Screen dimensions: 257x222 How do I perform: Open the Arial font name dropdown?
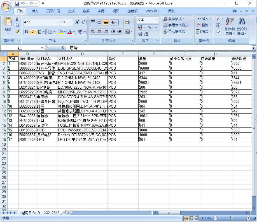(x=58, y=22)
